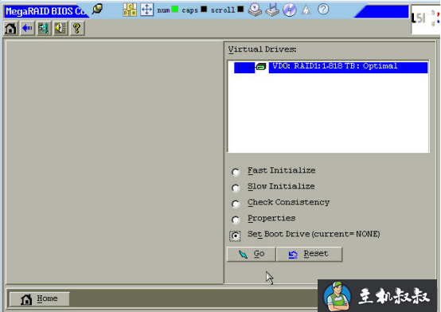Click the four-arrow move icon
Viewport: 441px width, 312px height.
(x=146, y=10)
